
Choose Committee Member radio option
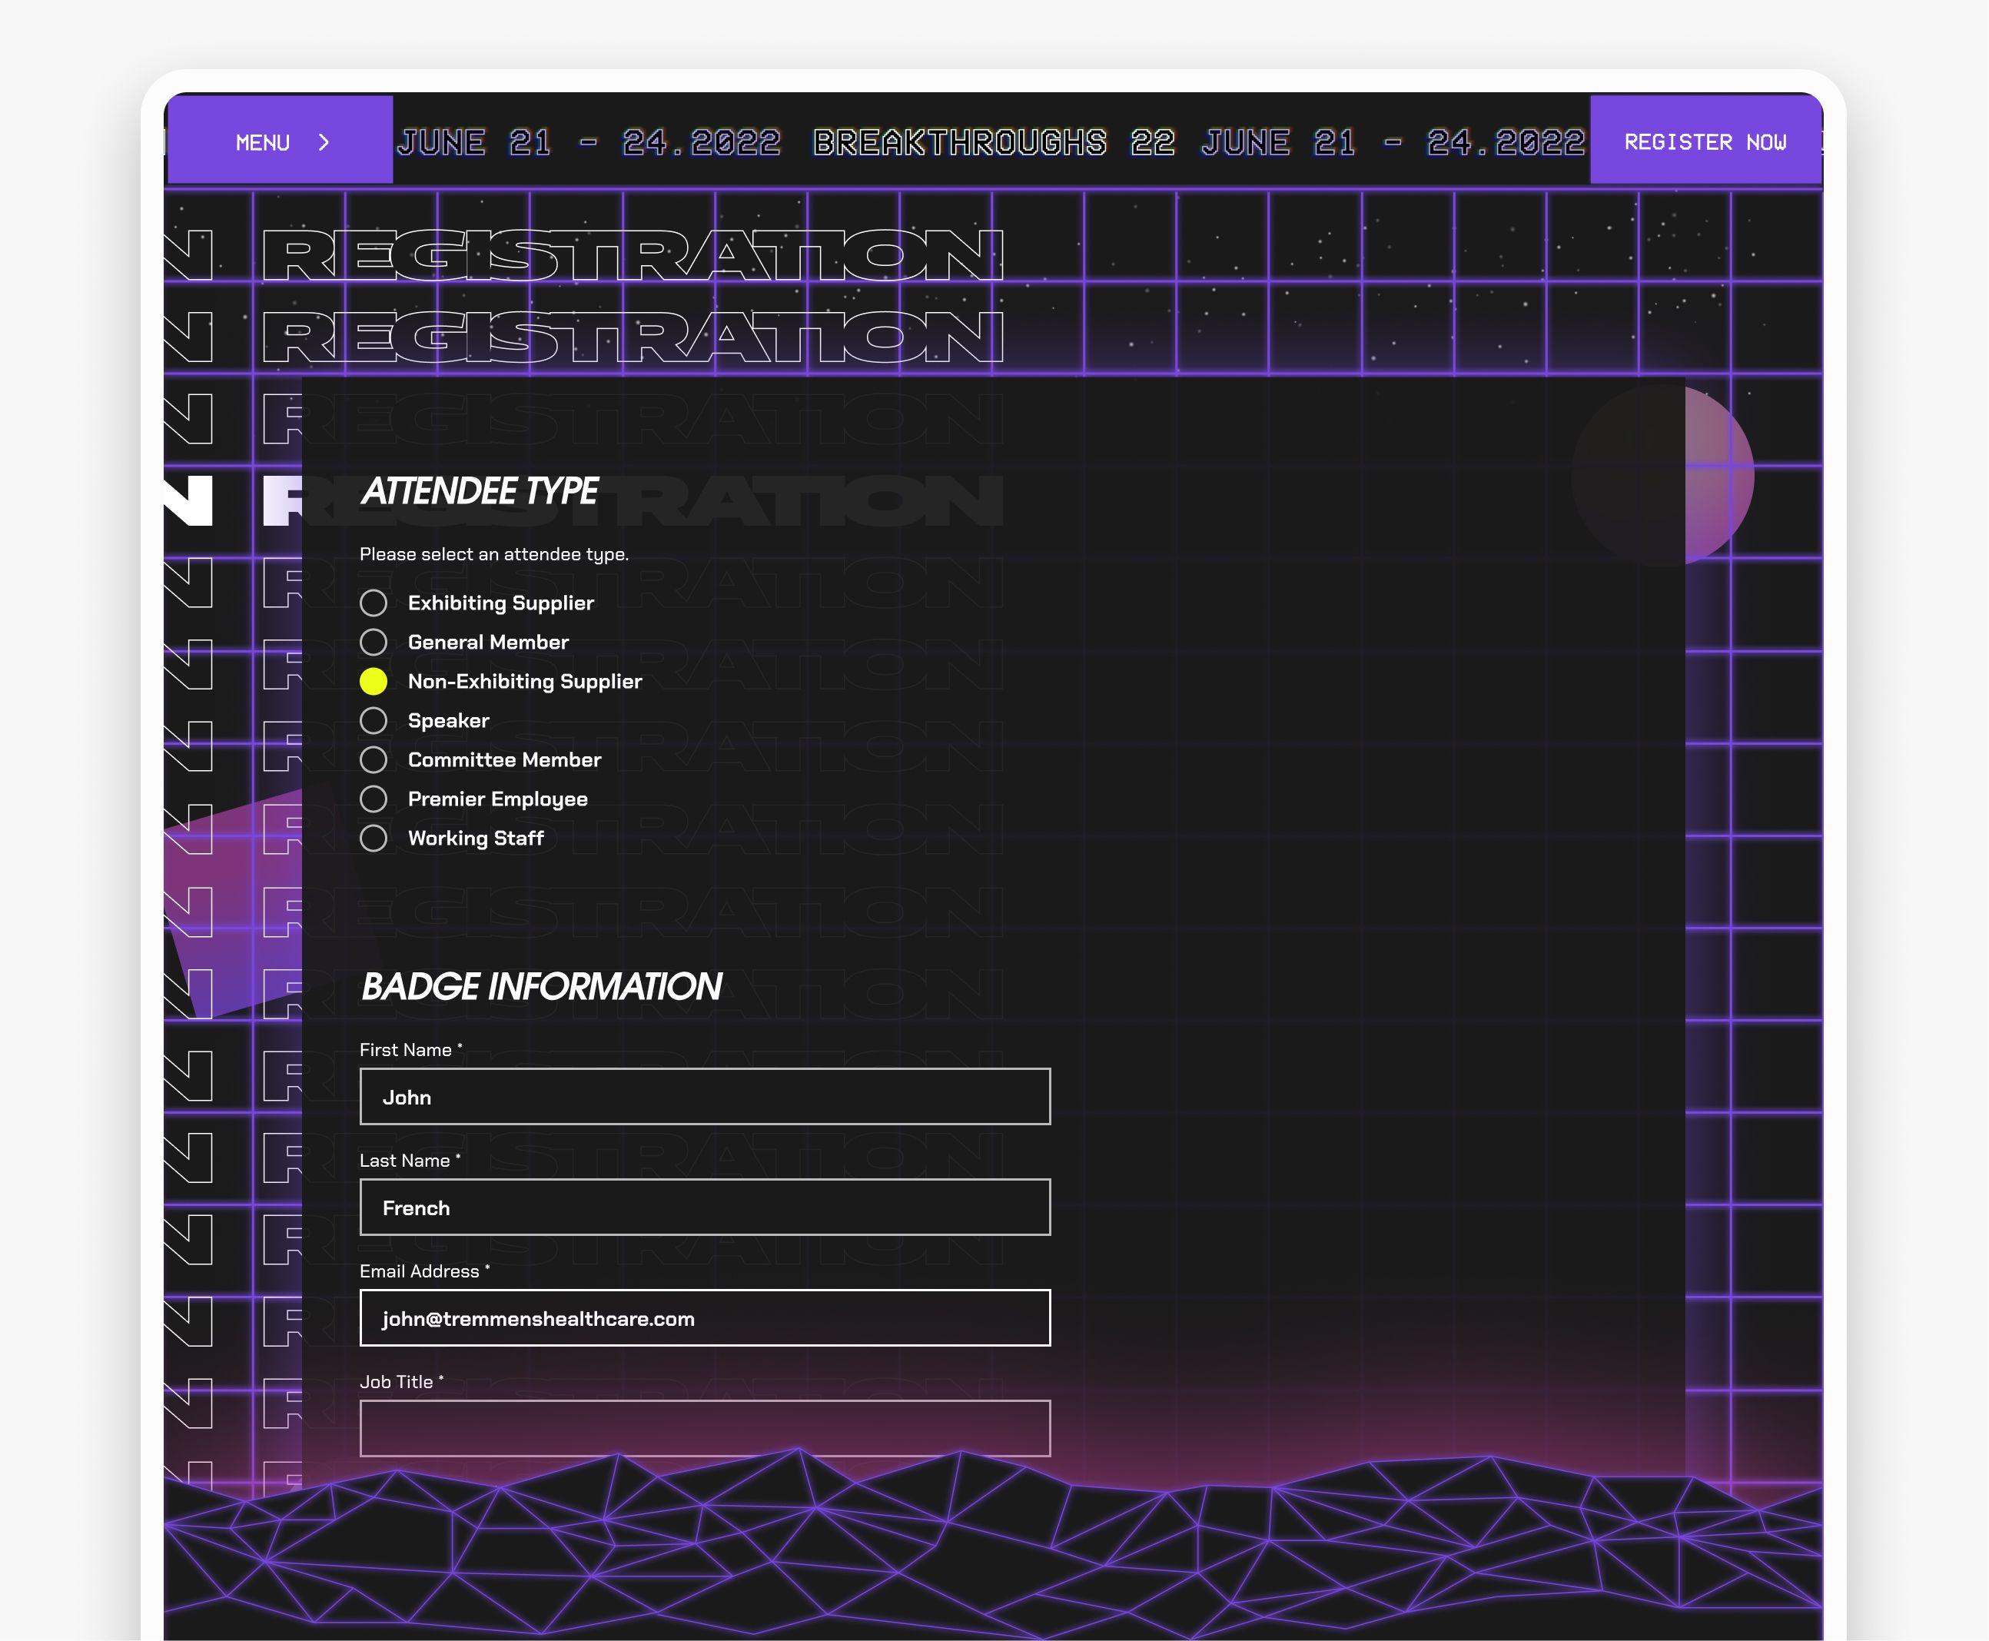coord(374,760)
